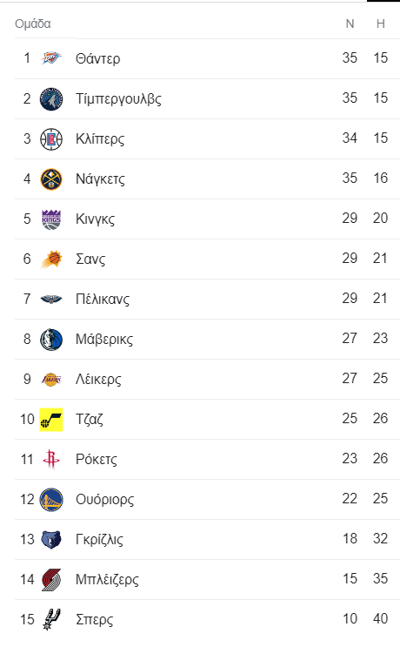Viewport: 400px width, 647px height.
Task: Click the Nuggets logo icon
Action: pyautogui.click(x=51, y=179)
